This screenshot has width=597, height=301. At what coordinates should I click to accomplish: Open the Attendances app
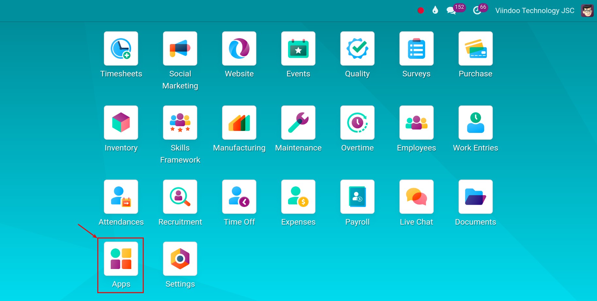pos(121,197)
